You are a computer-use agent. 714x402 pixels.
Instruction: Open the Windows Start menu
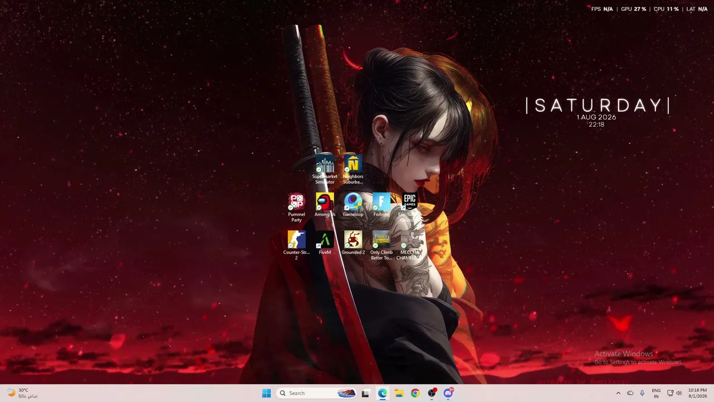point(267,393)
